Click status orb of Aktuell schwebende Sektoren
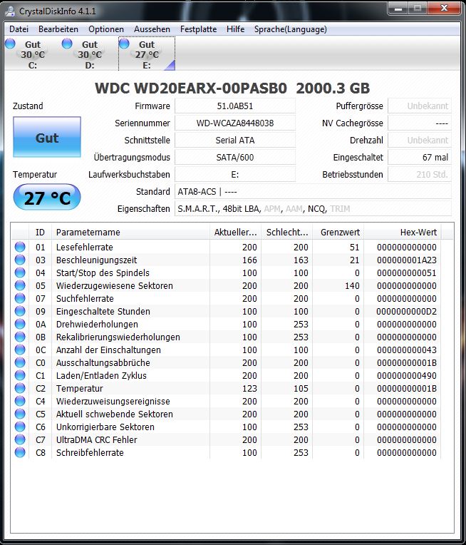Screen dimensions: 466x545 [x=20, y=414]
